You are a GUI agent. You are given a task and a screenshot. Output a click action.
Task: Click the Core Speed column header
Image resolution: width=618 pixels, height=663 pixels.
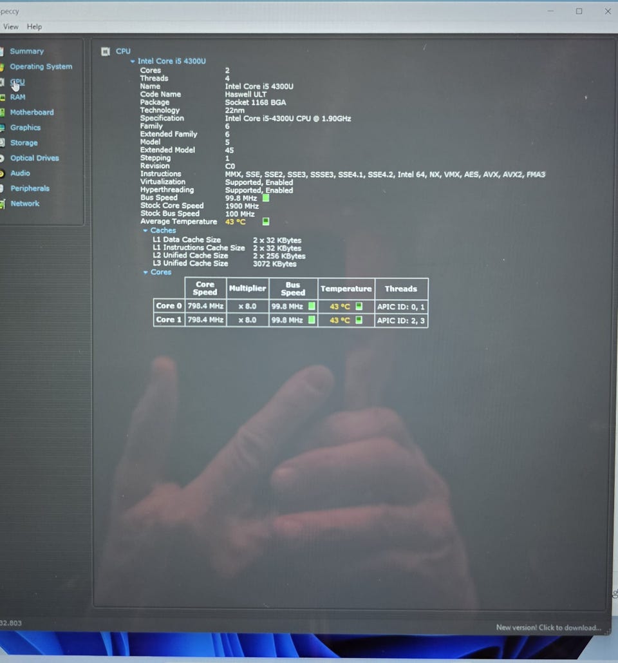(205, 289)
